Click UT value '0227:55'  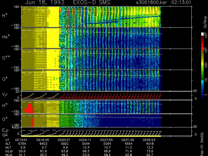106,140
